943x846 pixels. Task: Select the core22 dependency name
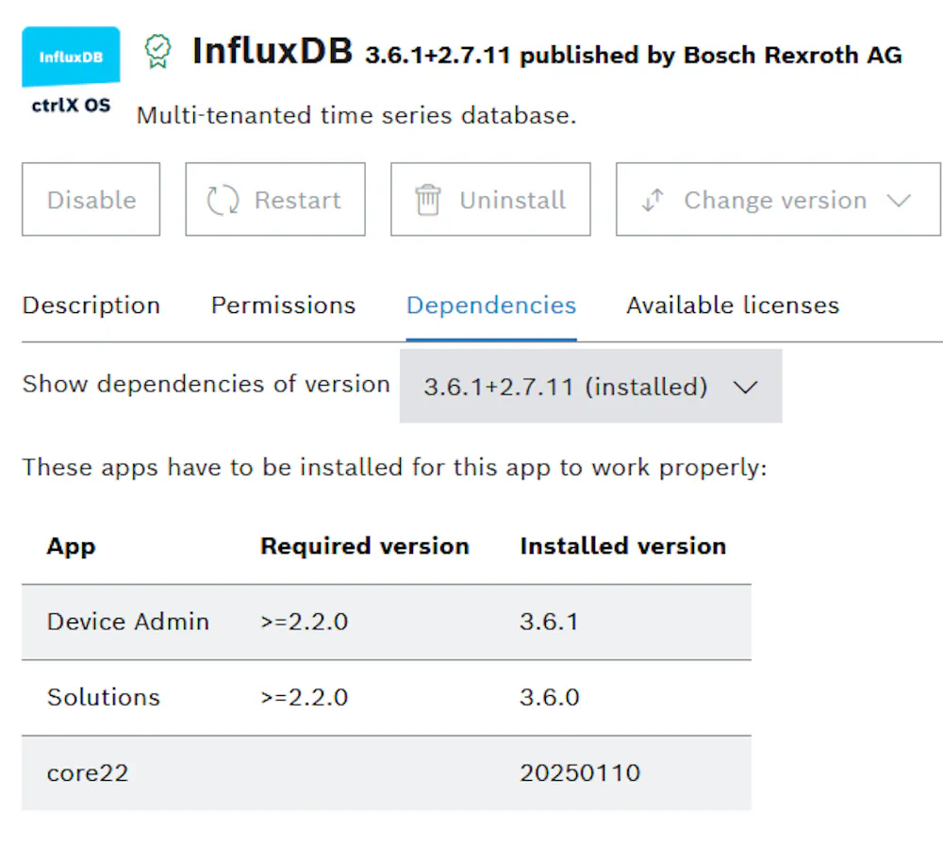coord(88,773)
